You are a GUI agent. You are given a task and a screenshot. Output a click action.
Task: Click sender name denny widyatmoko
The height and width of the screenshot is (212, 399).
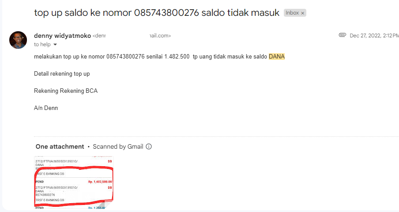62,36
